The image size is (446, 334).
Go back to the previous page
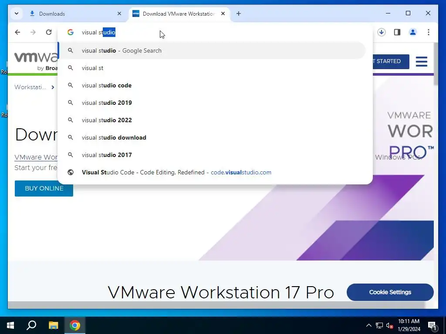point(17,32)
